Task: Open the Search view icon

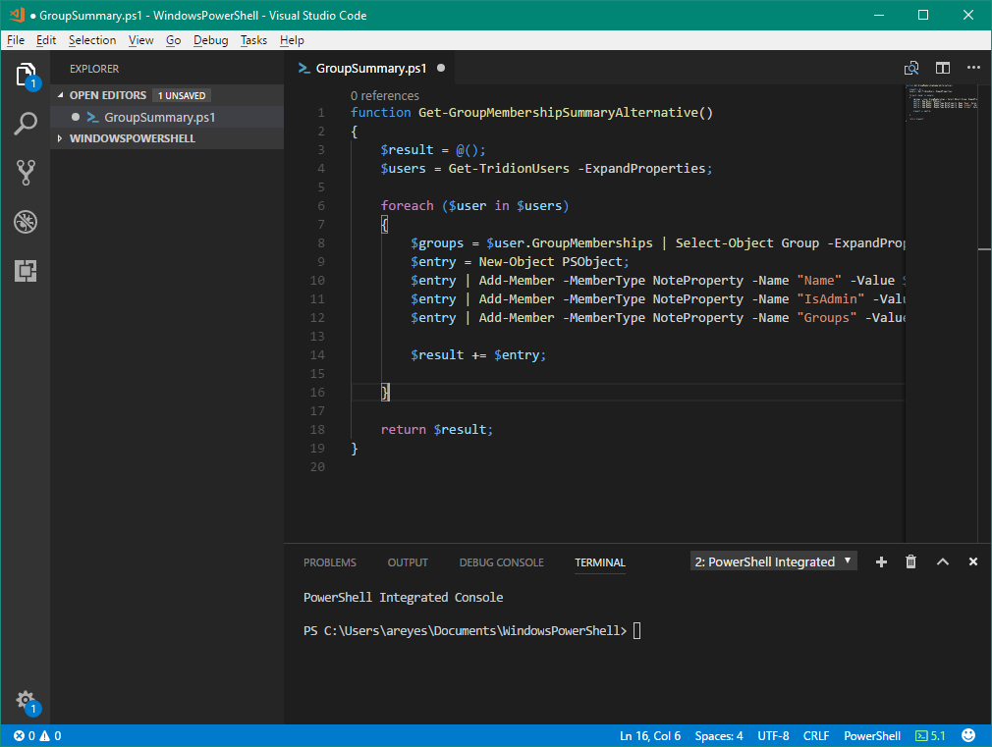Action: [x=26, y=124]
